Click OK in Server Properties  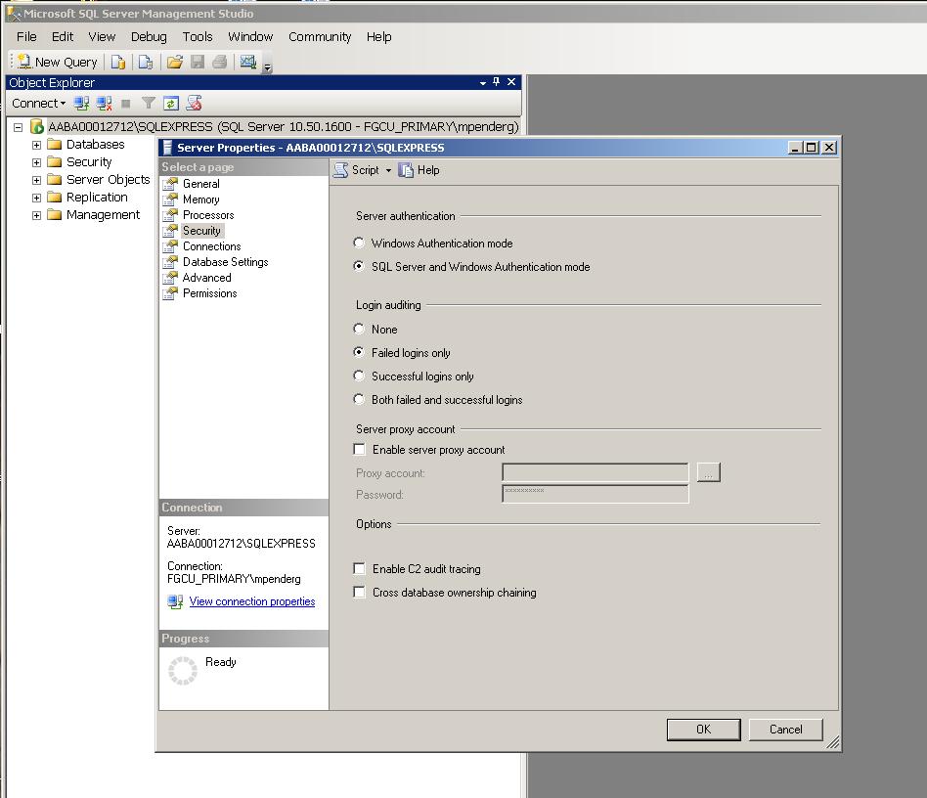click(x=703, y=730)
